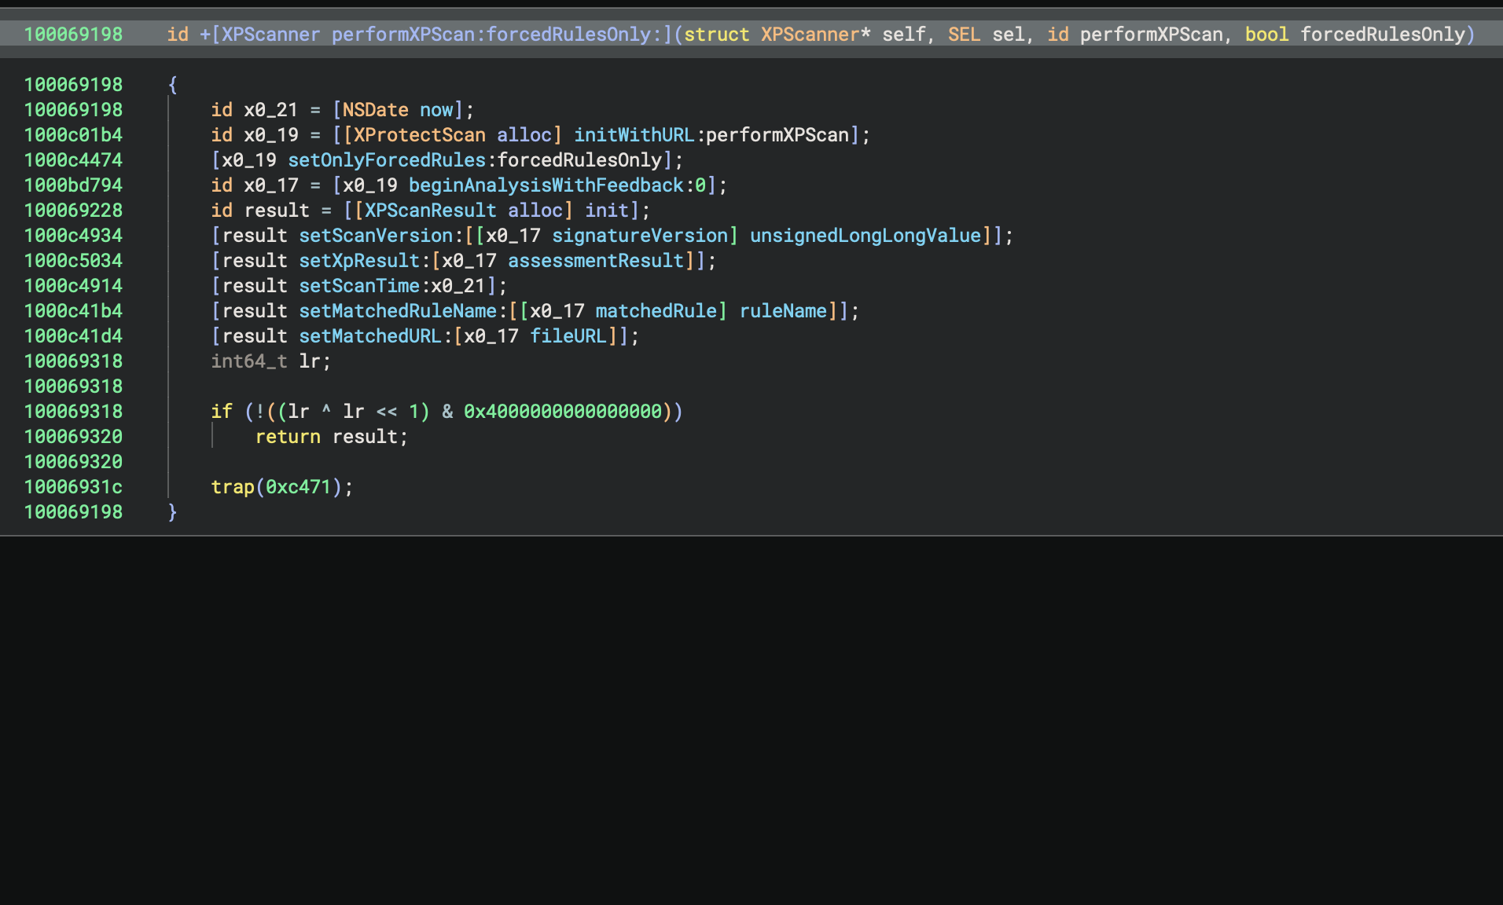The image size is (1503, 905).
Task: Select the 0x4000000000000000 constant
Action: point(563,412)
